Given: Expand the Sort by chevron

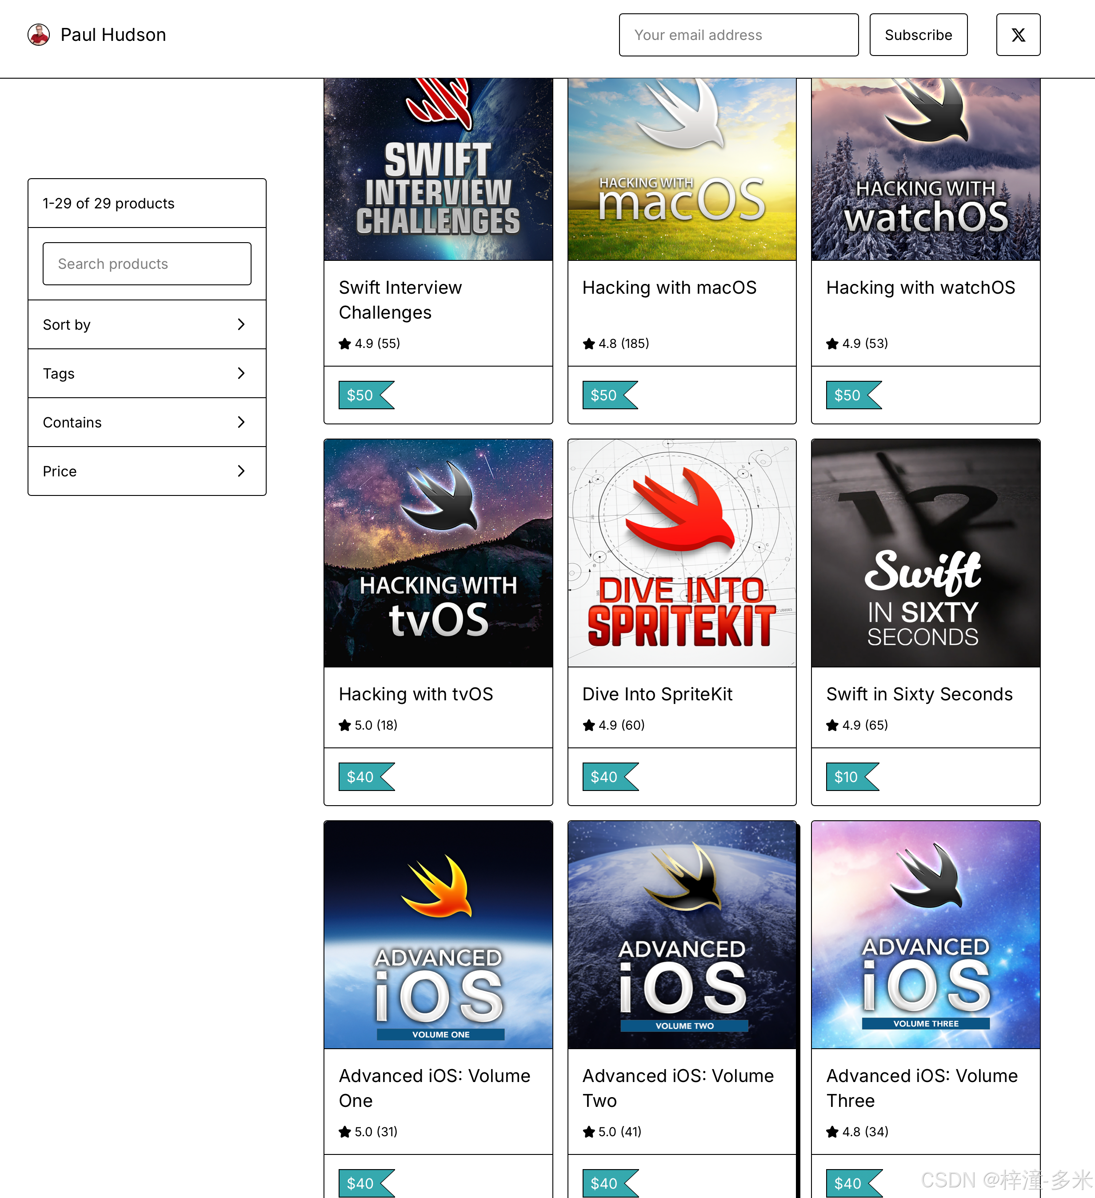Looking at the screenshot, I should point(240,324).
